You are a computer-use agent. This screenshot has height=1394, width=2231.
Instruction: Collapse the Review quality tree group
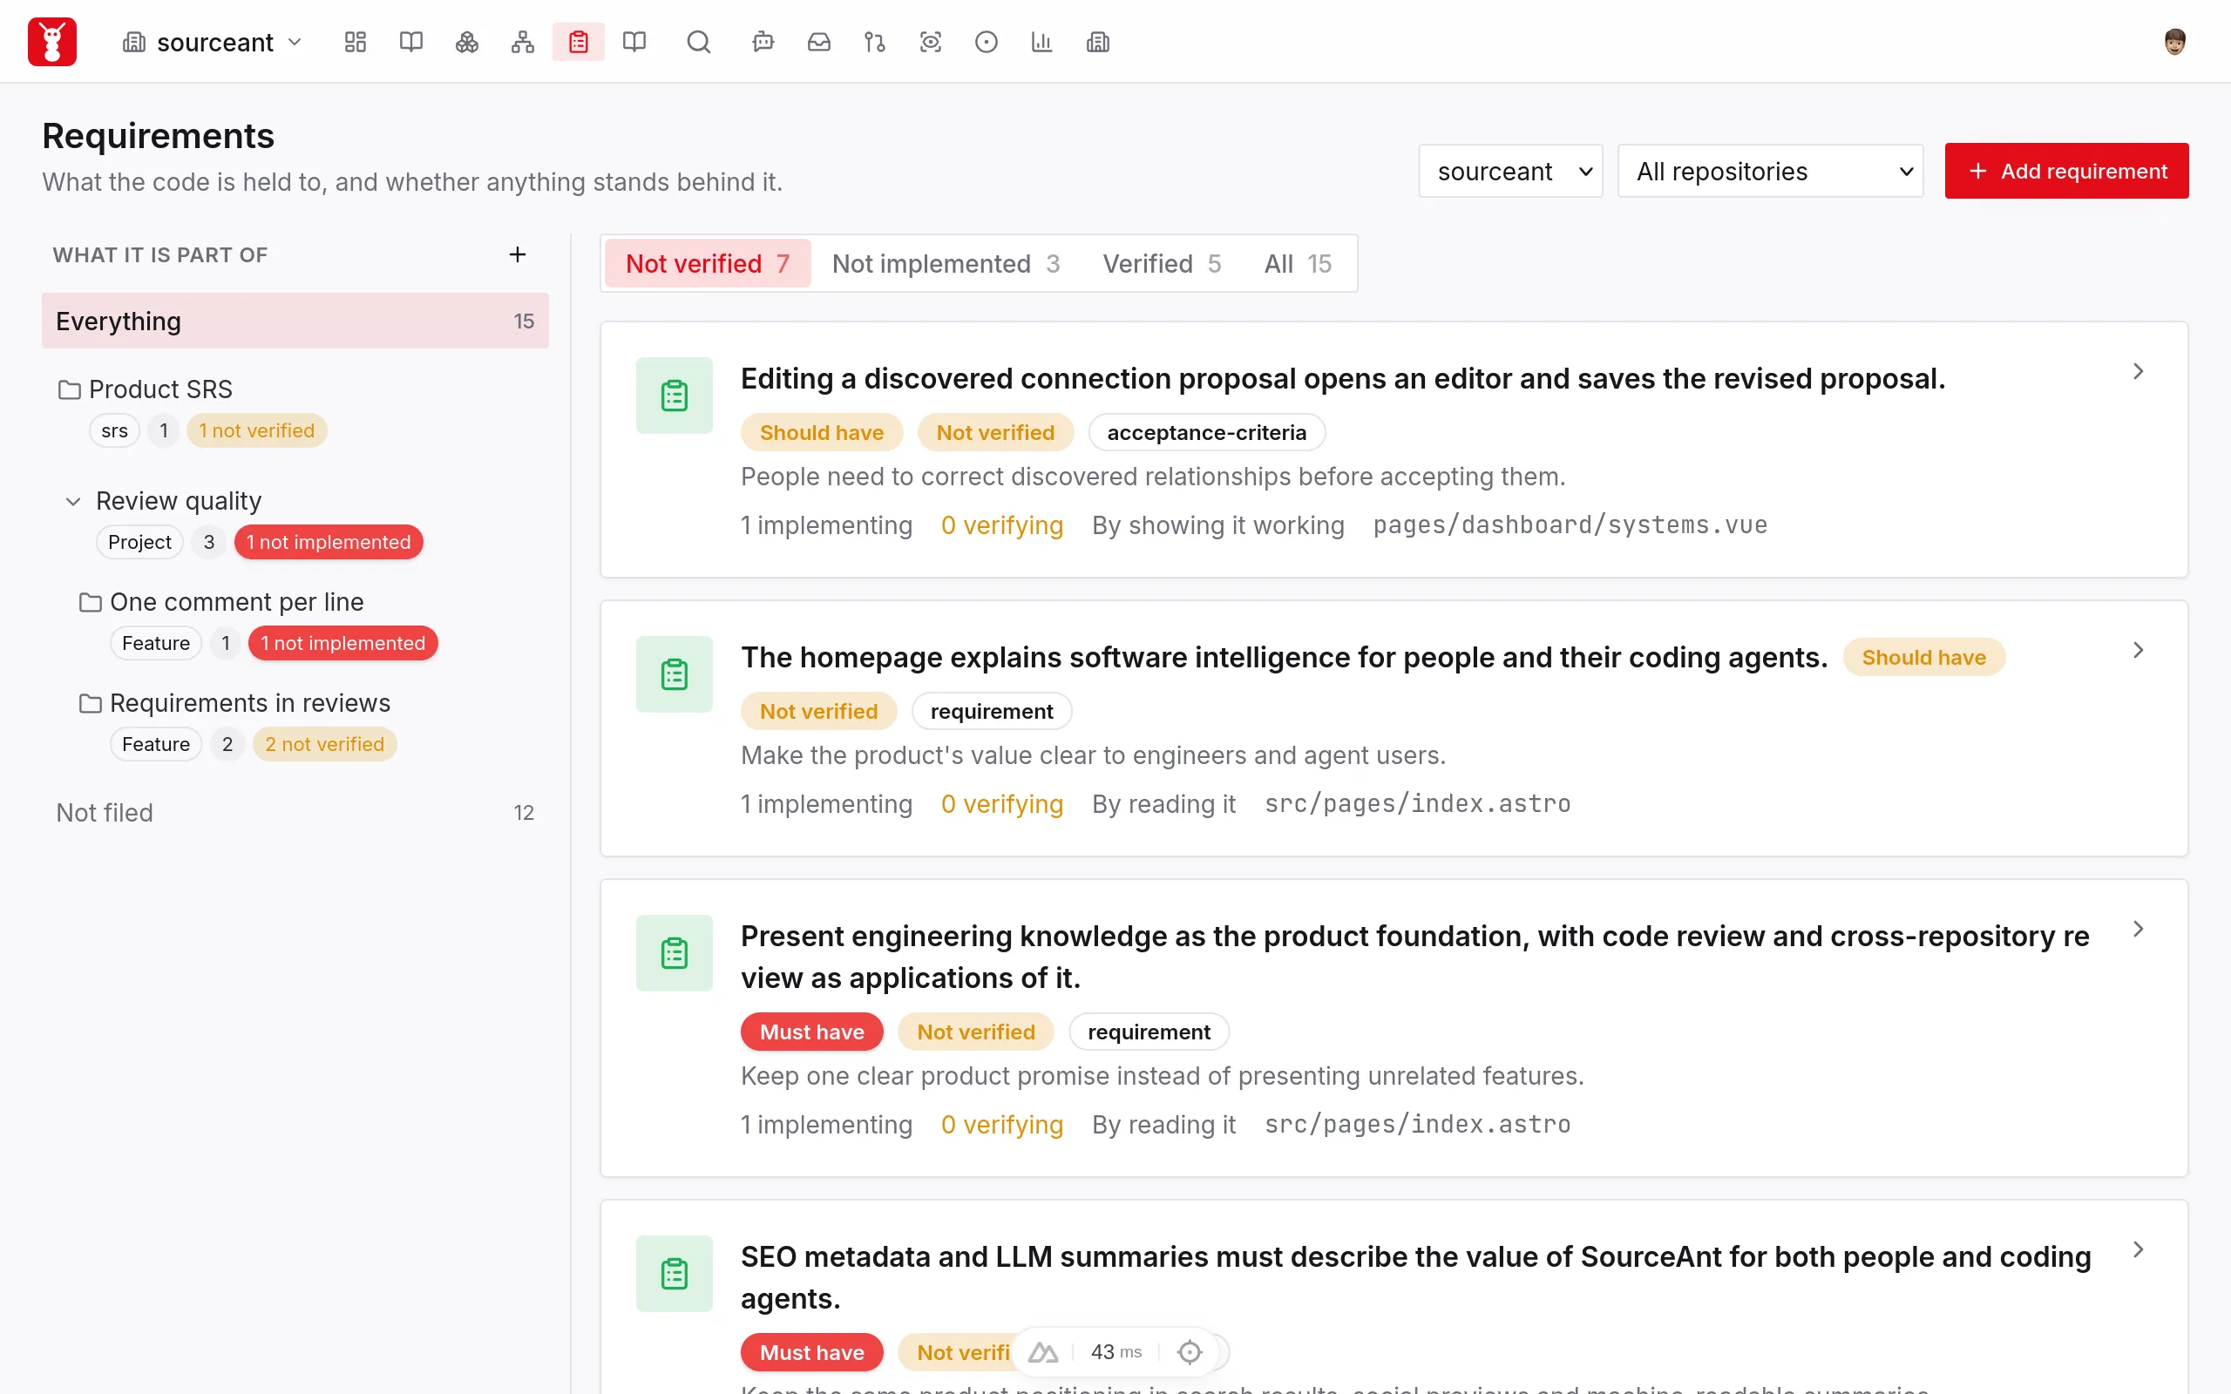(x=73, y=502)
